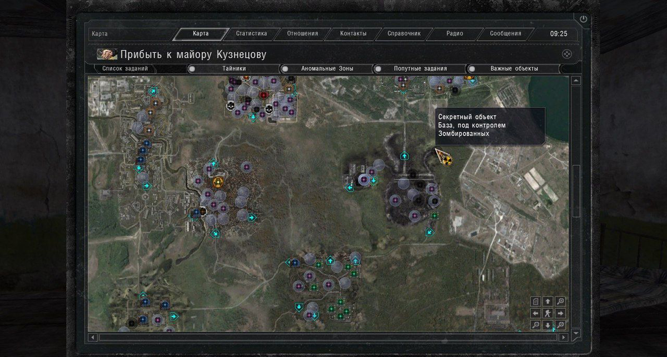Open the Карта tab
This screenshot has height=357, width=667.
201,33
